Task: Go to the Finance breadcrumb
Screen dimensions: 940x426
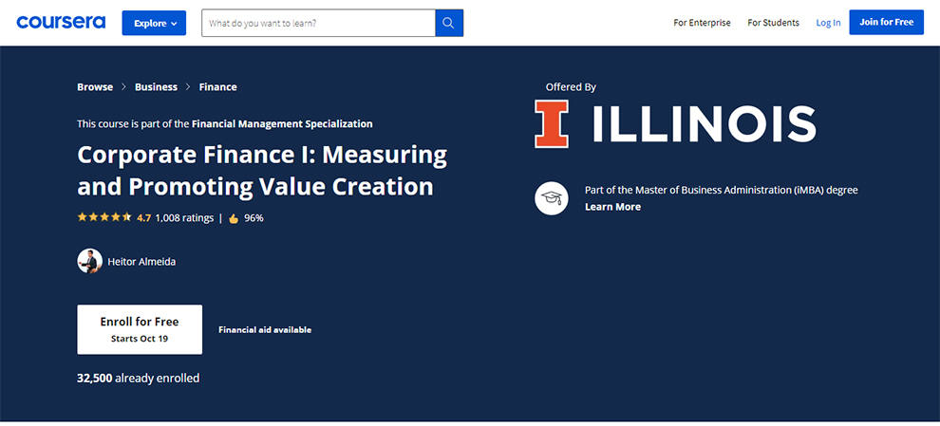Action: click(217, 87)
